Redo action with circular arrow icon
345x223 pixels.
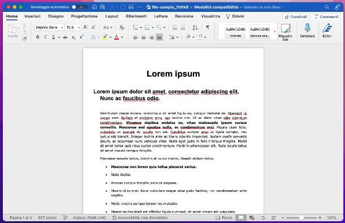click(123, 7)
